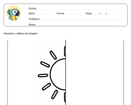Image resolution: width=131 pixels, height=105 pixels.
Task: Click the Professor blank line
Action: coord(81,20)
